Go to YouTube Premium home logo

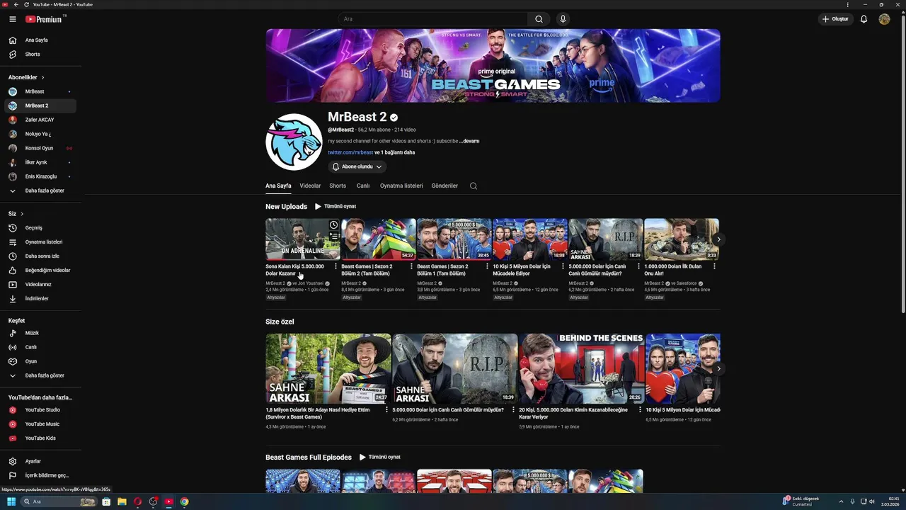pyautogui.click(x=45, y=19)
